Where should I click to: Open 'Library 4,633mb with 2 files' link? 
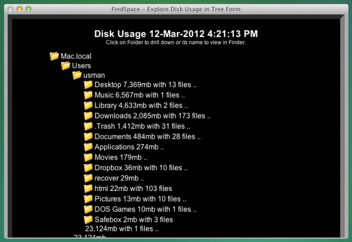141,105
